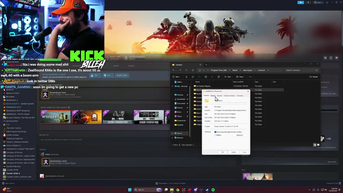Viewport: 343px width, 193px height.
Task: Select Cities in Motion 2 in Steam library
Action: point(13,146)
